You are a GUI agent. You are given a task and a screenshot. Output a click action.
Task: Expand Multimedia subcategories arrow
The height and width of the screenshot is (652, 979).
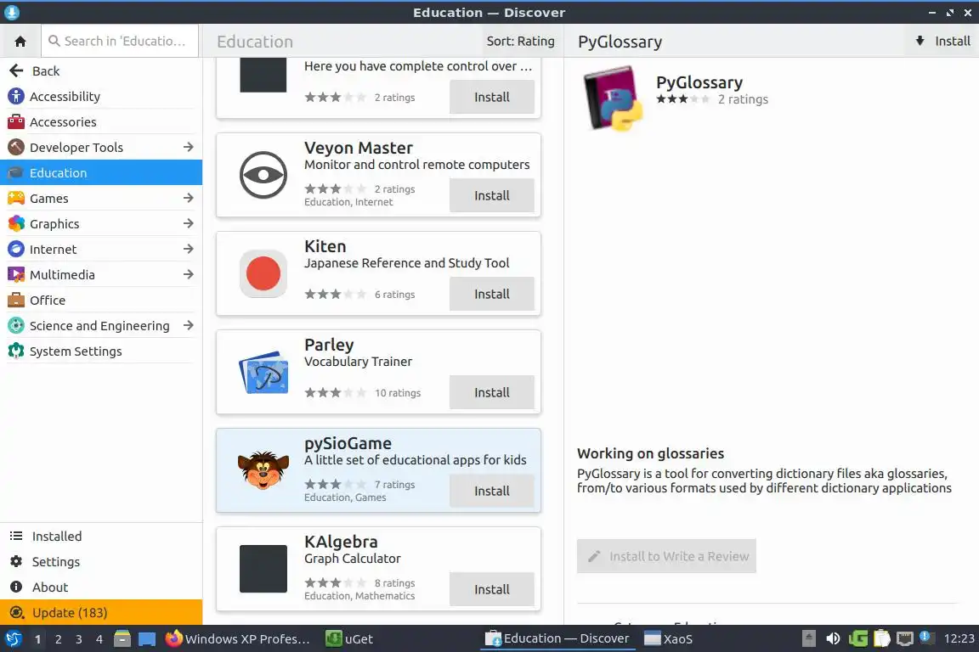point(188,274)
